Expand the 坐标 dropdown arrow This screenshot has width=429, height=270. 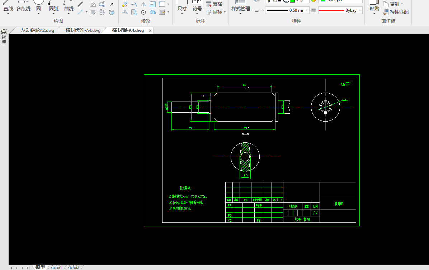click(225, 12)
